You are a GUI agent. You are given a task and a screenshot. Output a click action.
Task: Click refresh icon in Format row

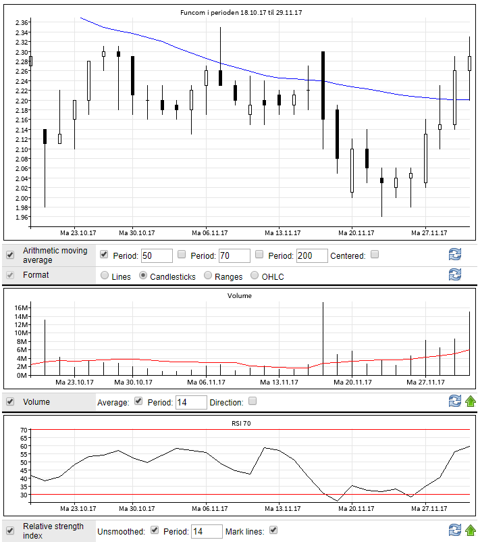(x=455, y=274)
